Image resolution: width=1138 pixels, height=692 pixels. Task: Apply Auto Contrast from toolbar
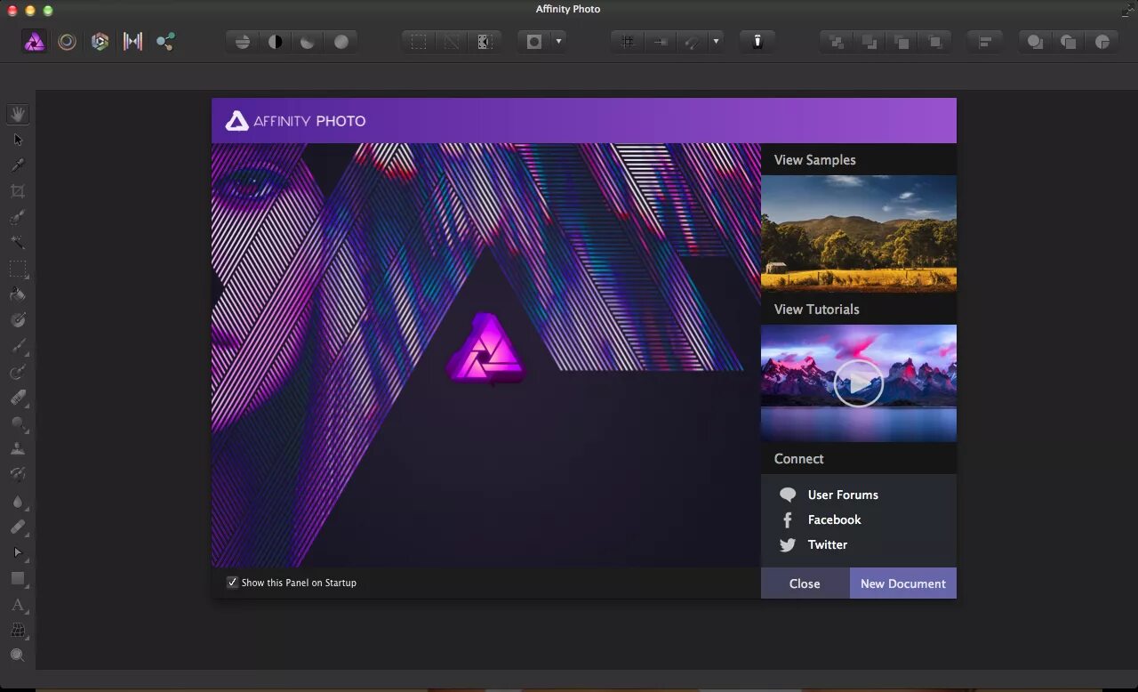point(276,42)
